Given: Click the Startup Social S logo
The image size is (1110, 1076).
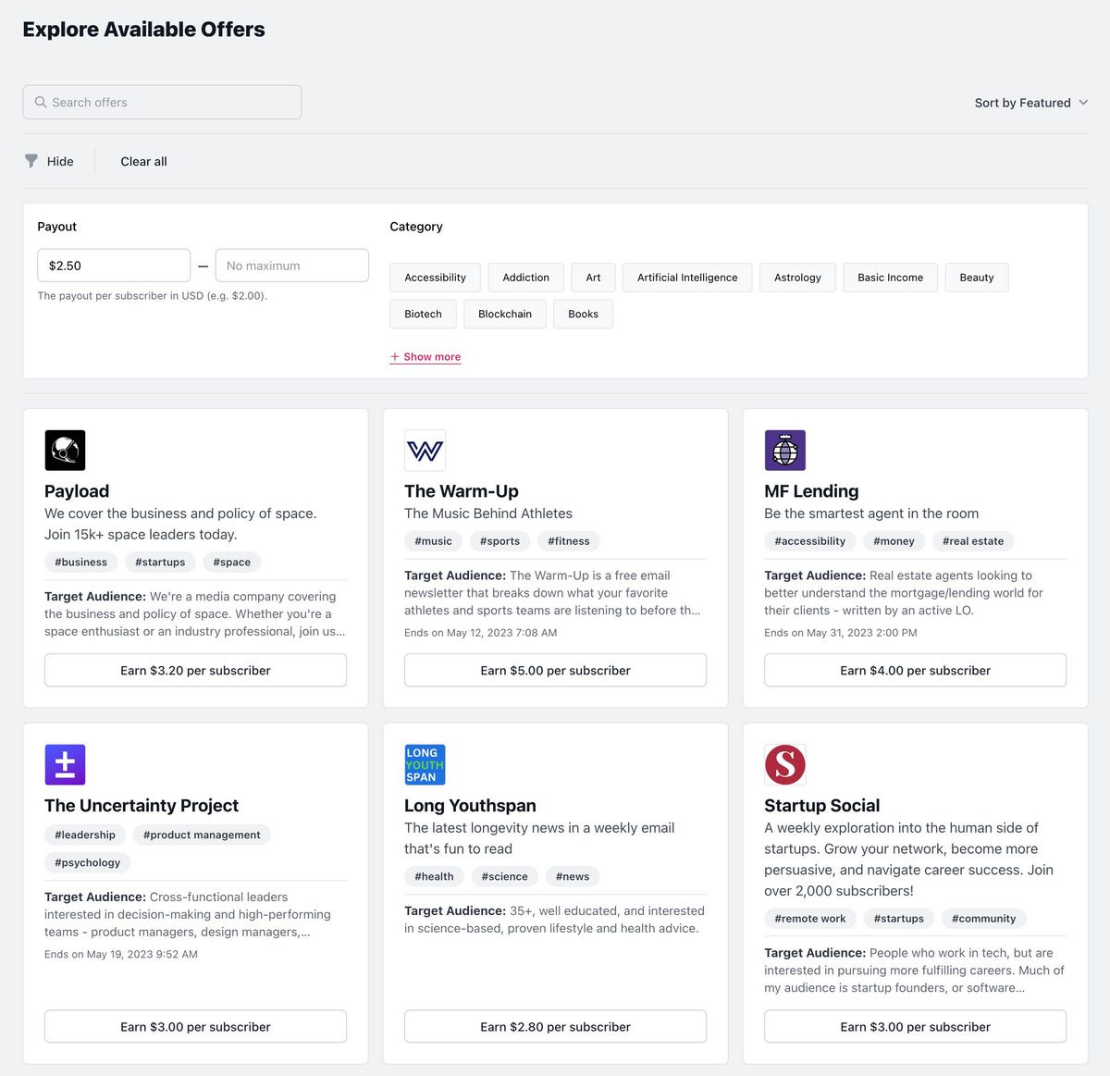Looking at the screenshot, I should tap(784, 765).
